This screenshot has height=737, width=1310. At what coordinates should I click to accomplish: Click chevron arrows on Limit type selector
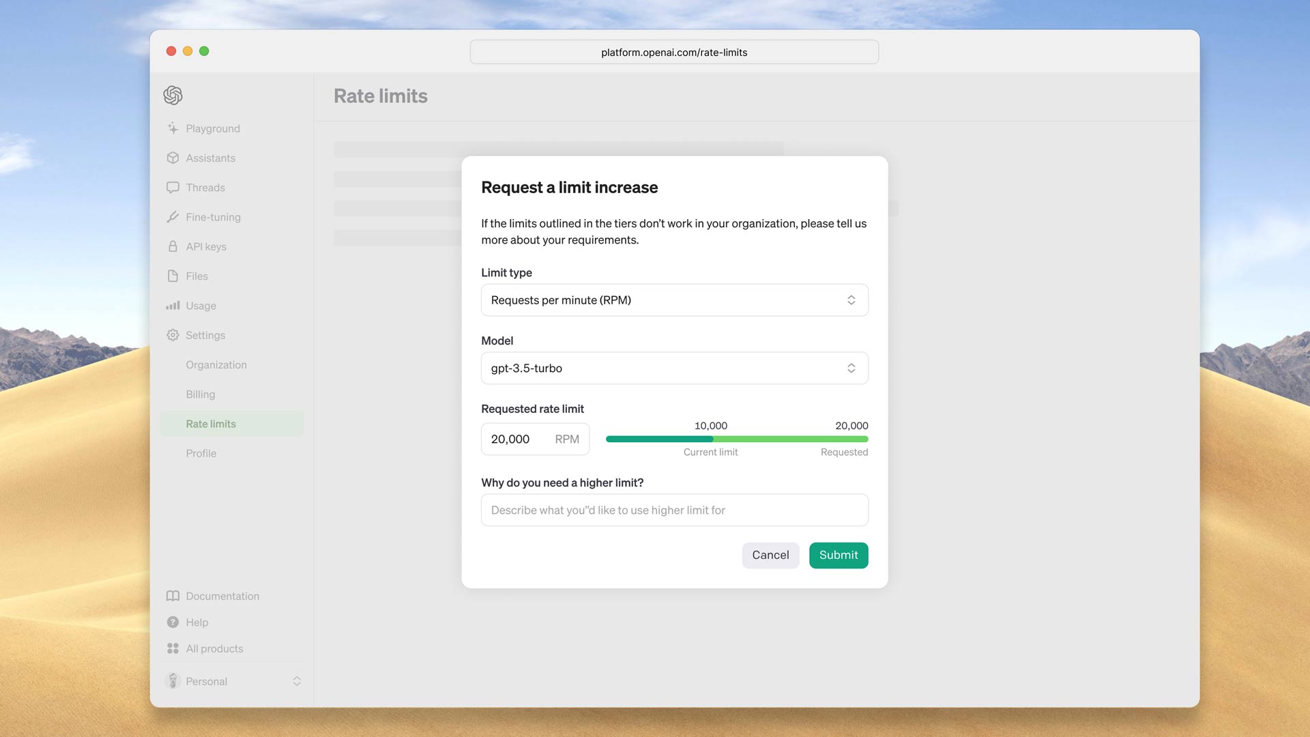[851, 300]
